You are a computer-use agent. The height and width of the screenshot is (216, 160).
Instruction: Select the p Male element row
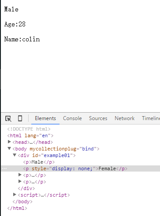pos(39,162)
